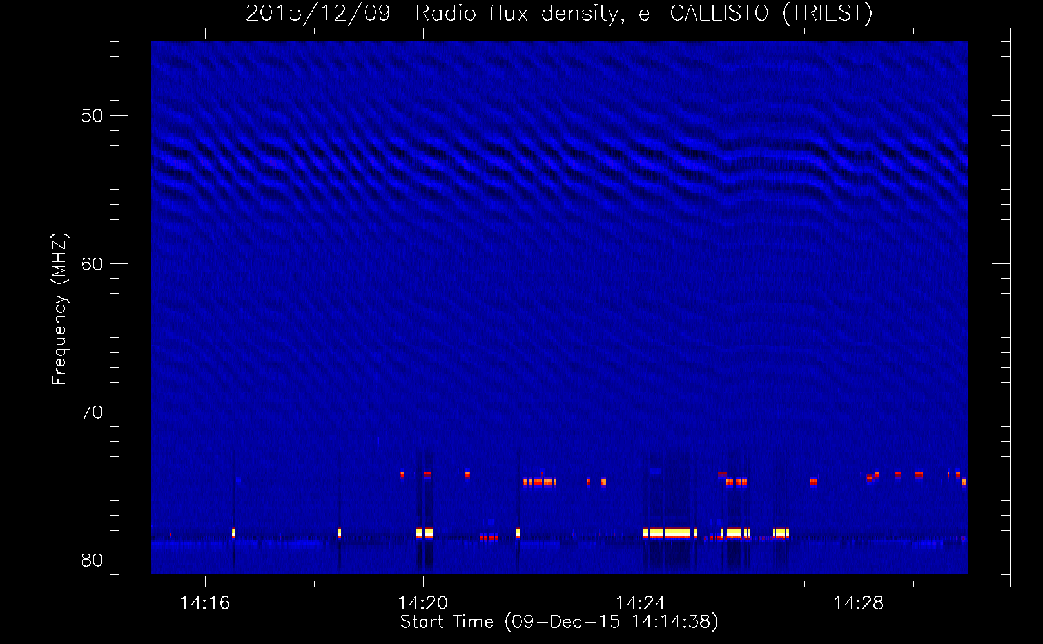1043x644 pixels.
Task: Click the 60 frequency tick label
Action: click(x=92, y=264)
